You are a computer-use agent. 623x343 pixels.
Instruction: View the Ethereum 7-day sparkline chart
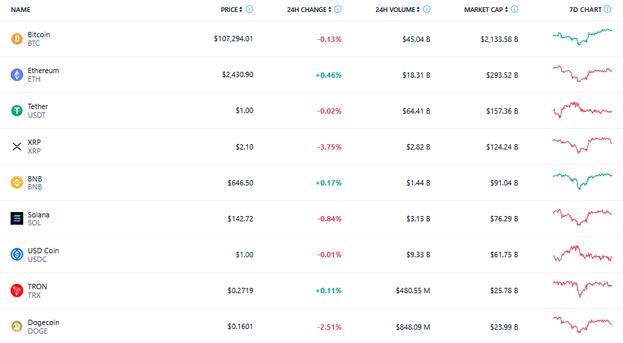pos(582,74)
